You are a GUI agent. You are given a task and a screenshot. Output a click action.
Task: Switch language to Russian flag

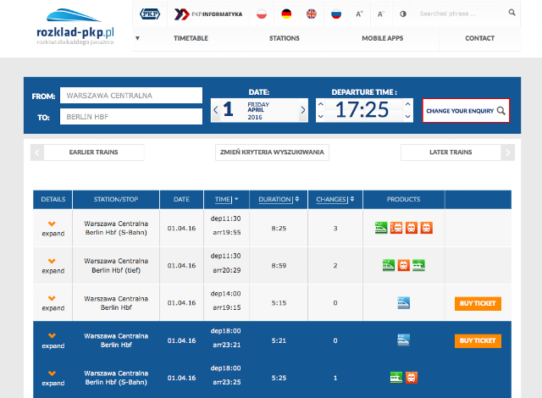click(x=336, y=14)
